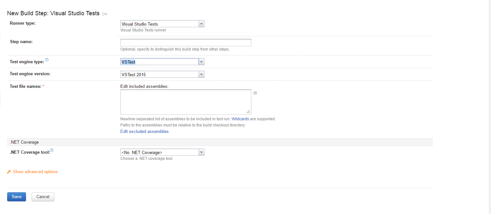Click the Save button
This screenshot has height=214, width=491.
(16, 196)
